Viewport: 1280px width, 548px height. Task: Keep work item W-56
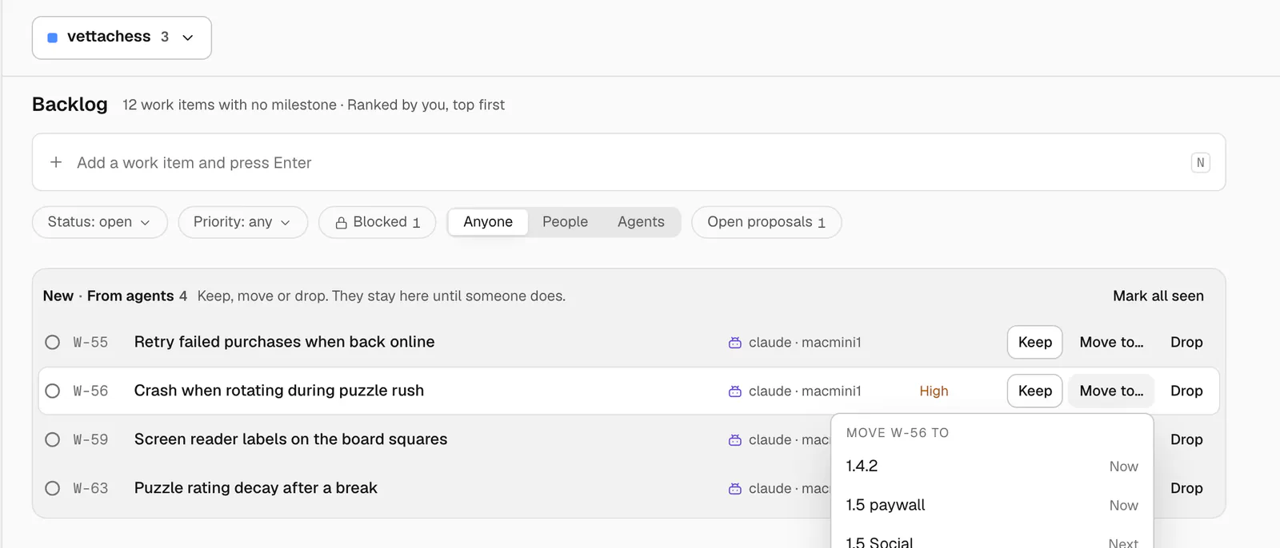coord(1035,391)
